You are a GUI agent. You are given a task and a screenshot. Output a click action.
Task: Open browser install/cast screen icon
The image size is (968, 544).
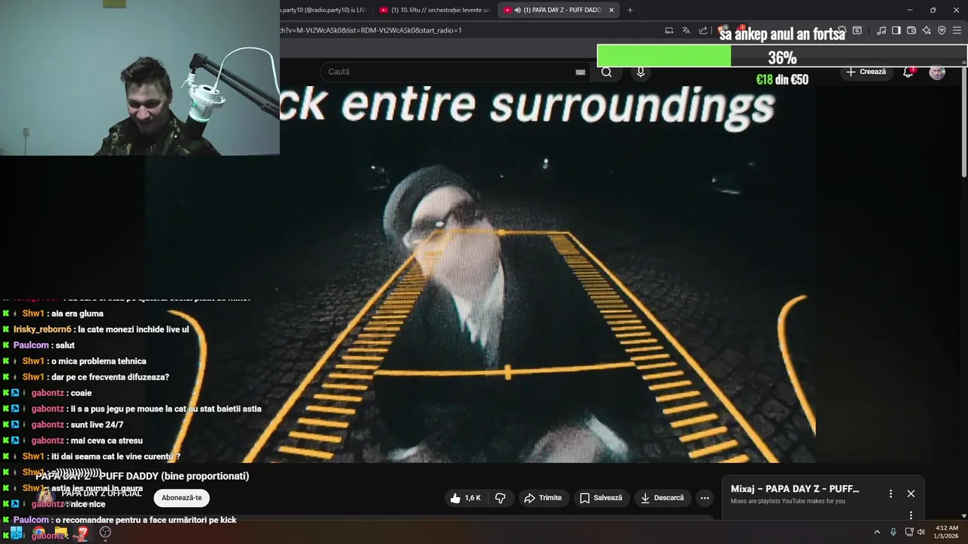669,30
